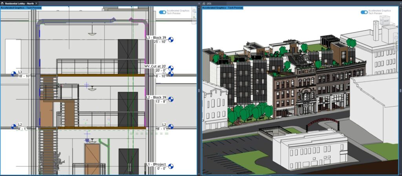Open the navigation bar in elevation view

click(x=194, y=11)
